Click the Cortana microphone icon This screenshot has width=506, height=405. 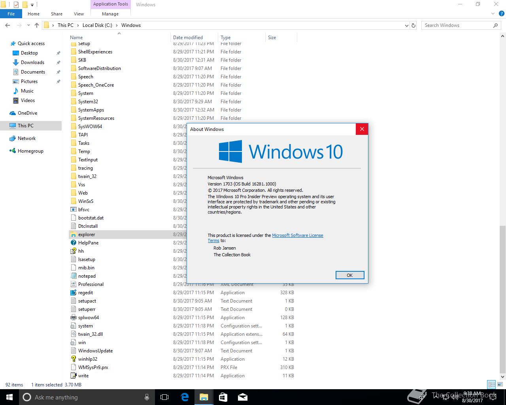click(147, 397)
